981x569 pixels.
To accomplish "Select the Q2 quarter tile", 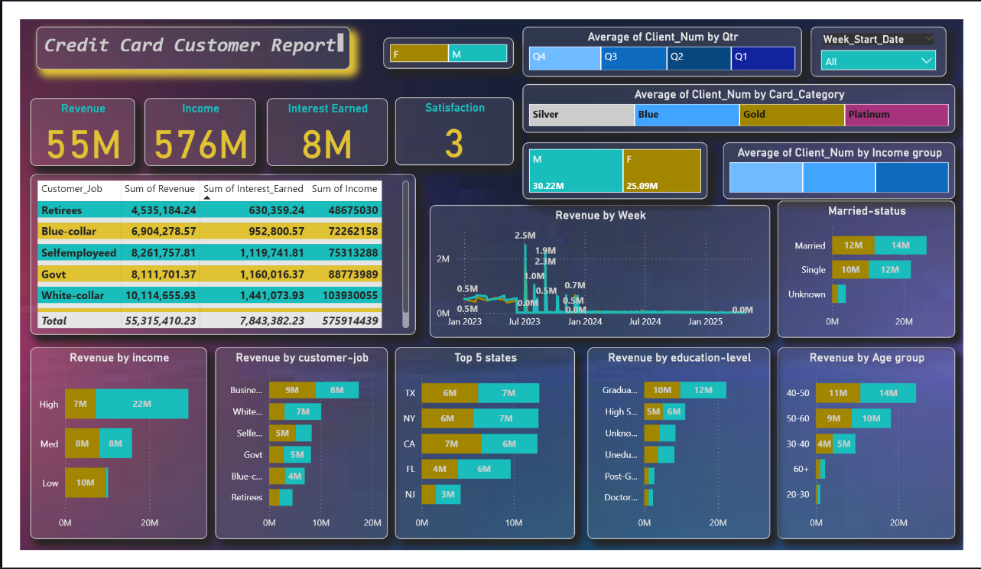I will [x=698, y=58].
